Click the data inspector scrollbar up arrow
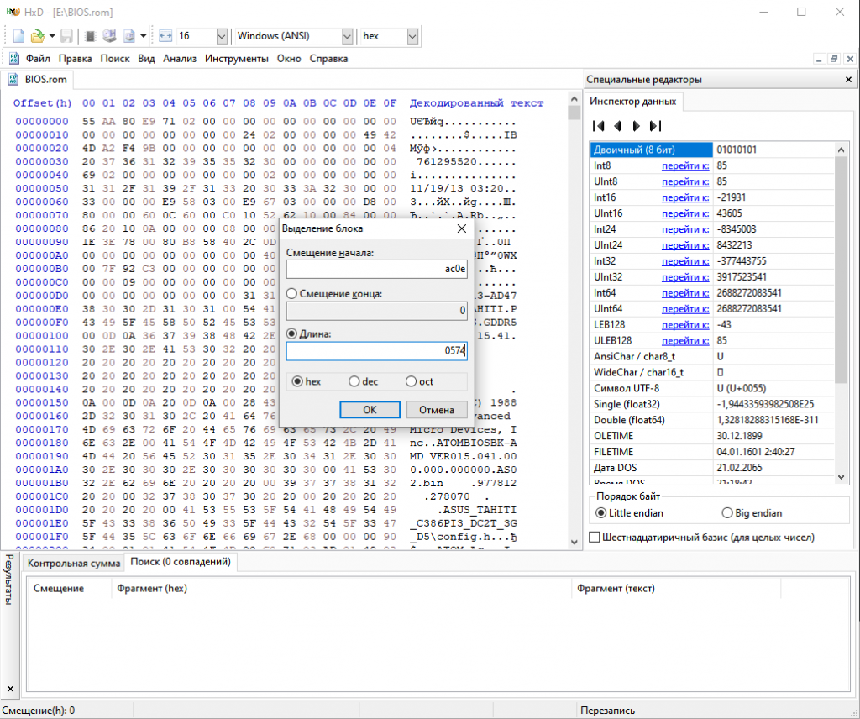860x719 pixels. pyautogui.click(x=841, y=150)
